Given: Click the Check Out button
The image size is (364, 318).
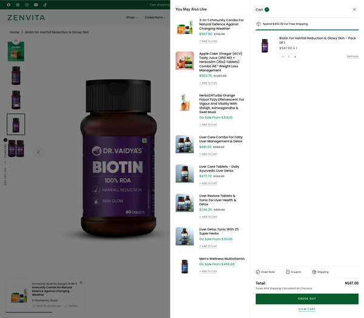Looking at the screenshot, I should click(307, 299).
